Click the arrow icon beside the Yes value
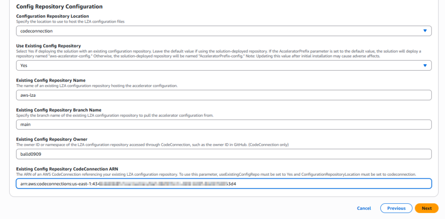This screenshot has width=445, height=219. coord(425,65)
